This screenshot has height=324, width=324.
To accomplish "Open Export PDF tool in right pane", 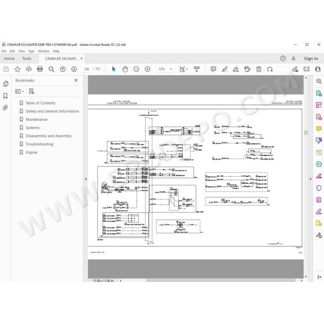I will (x=319, y=93).
